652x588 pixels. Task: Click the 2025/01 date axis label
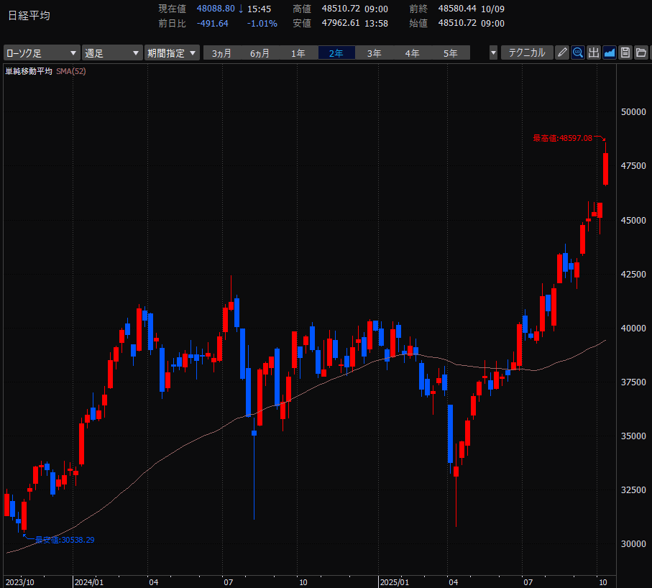395,582
